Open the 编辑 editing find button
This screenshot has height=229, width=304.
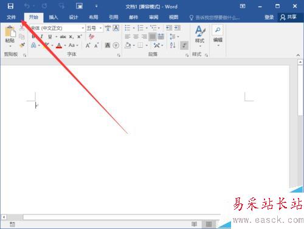[x=218, y=35]
